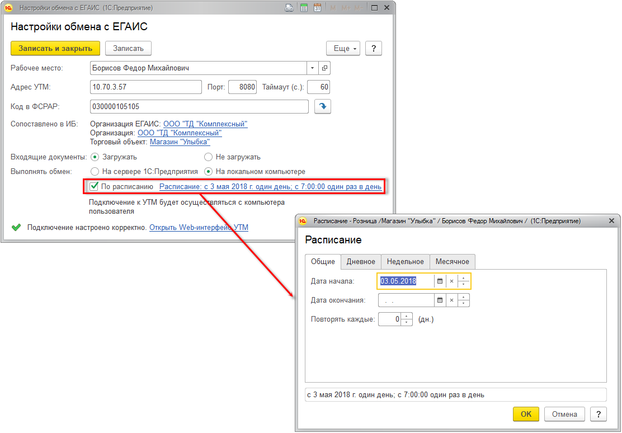Confirm the schedule with OK
The width and height of the screenshot is (622, 433).
pos(526,414)
